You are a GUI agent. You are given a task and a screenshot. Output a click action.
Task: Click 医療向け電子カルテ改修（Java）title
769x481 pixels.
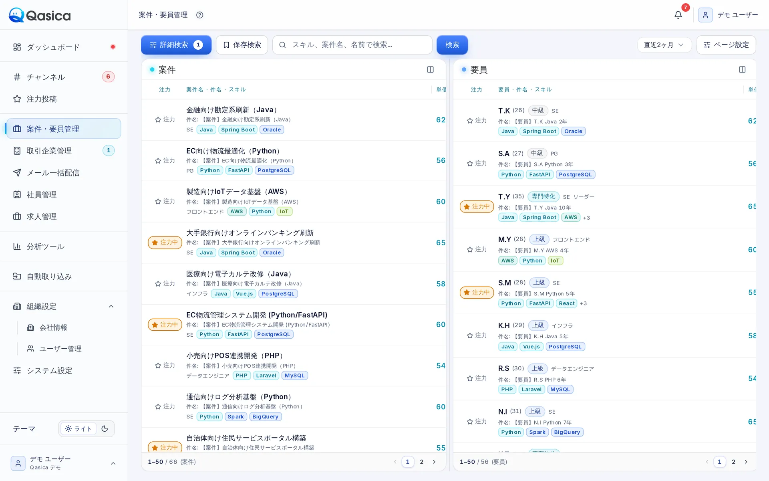[x=240, y=274]
